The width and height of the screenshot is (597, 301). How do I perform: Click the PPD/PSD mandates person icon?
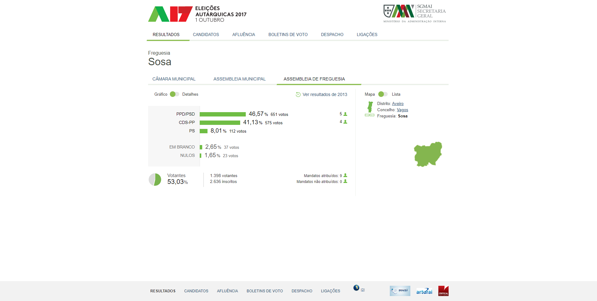coord(345,114)
